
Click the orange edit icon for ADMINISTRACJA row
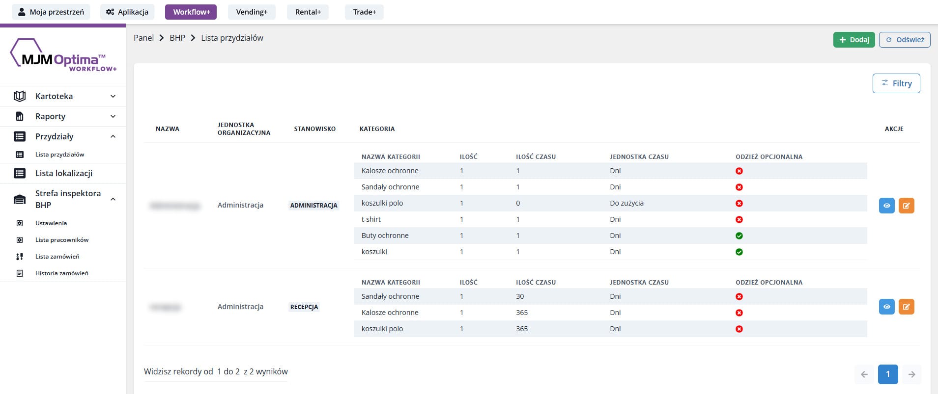coord(906,206)
